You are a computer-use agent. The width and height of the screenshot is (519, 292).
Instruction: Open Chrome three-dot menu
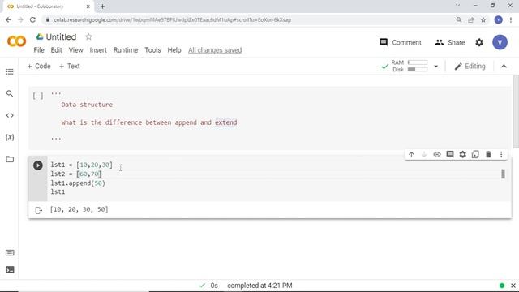511,19
